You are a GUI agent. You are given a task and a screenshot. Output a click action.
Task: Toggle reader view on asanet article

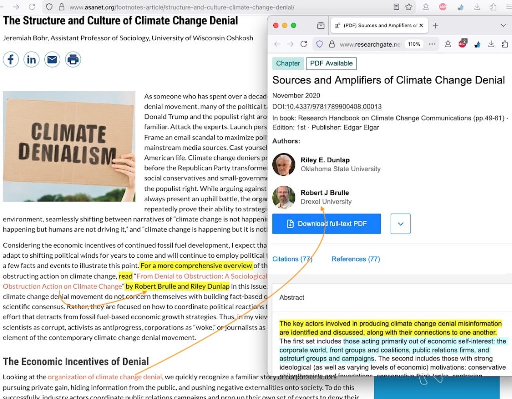tap(396, 7)
